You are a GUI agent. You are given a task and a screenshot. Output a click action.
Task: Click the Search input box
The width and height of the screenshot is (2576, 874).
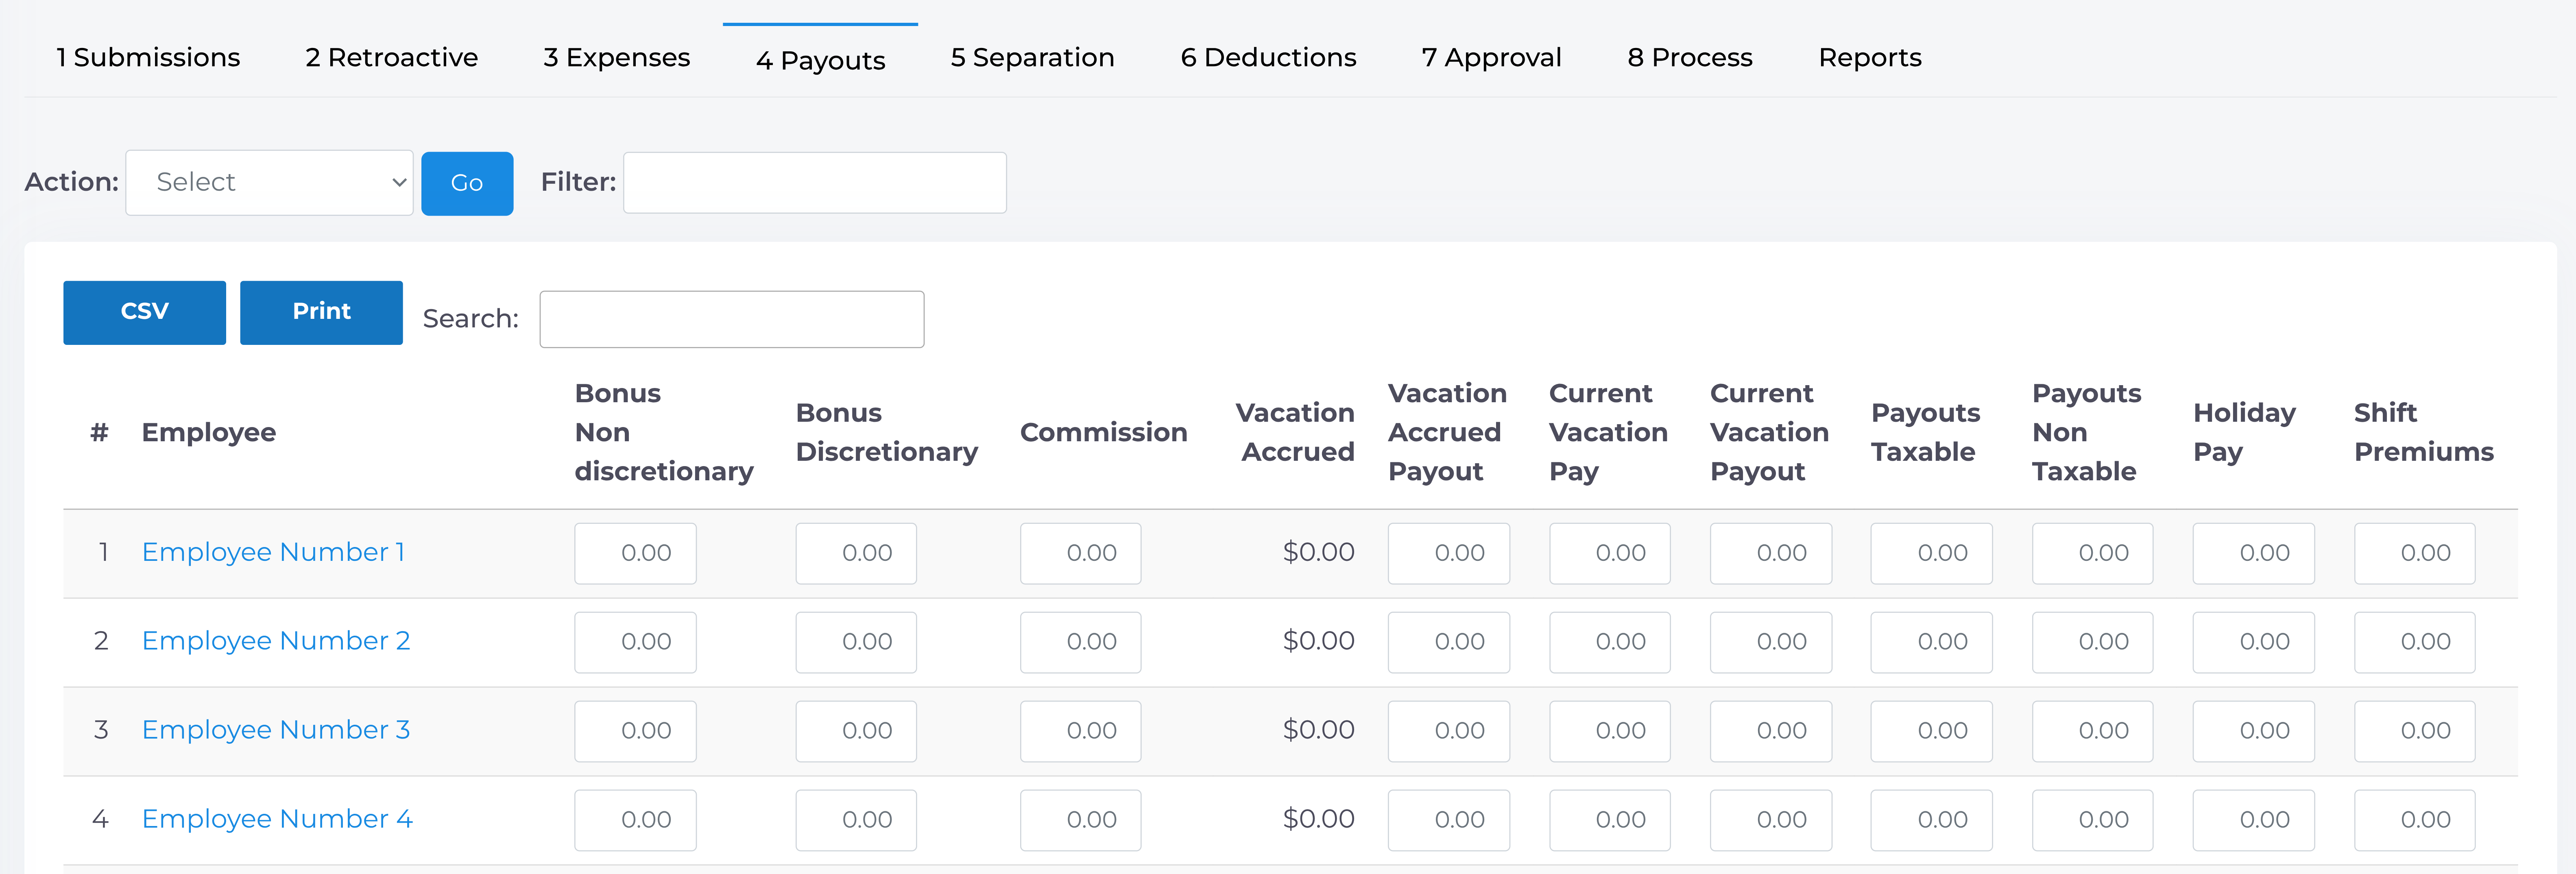pyautogui.click(x=731, y=319)
